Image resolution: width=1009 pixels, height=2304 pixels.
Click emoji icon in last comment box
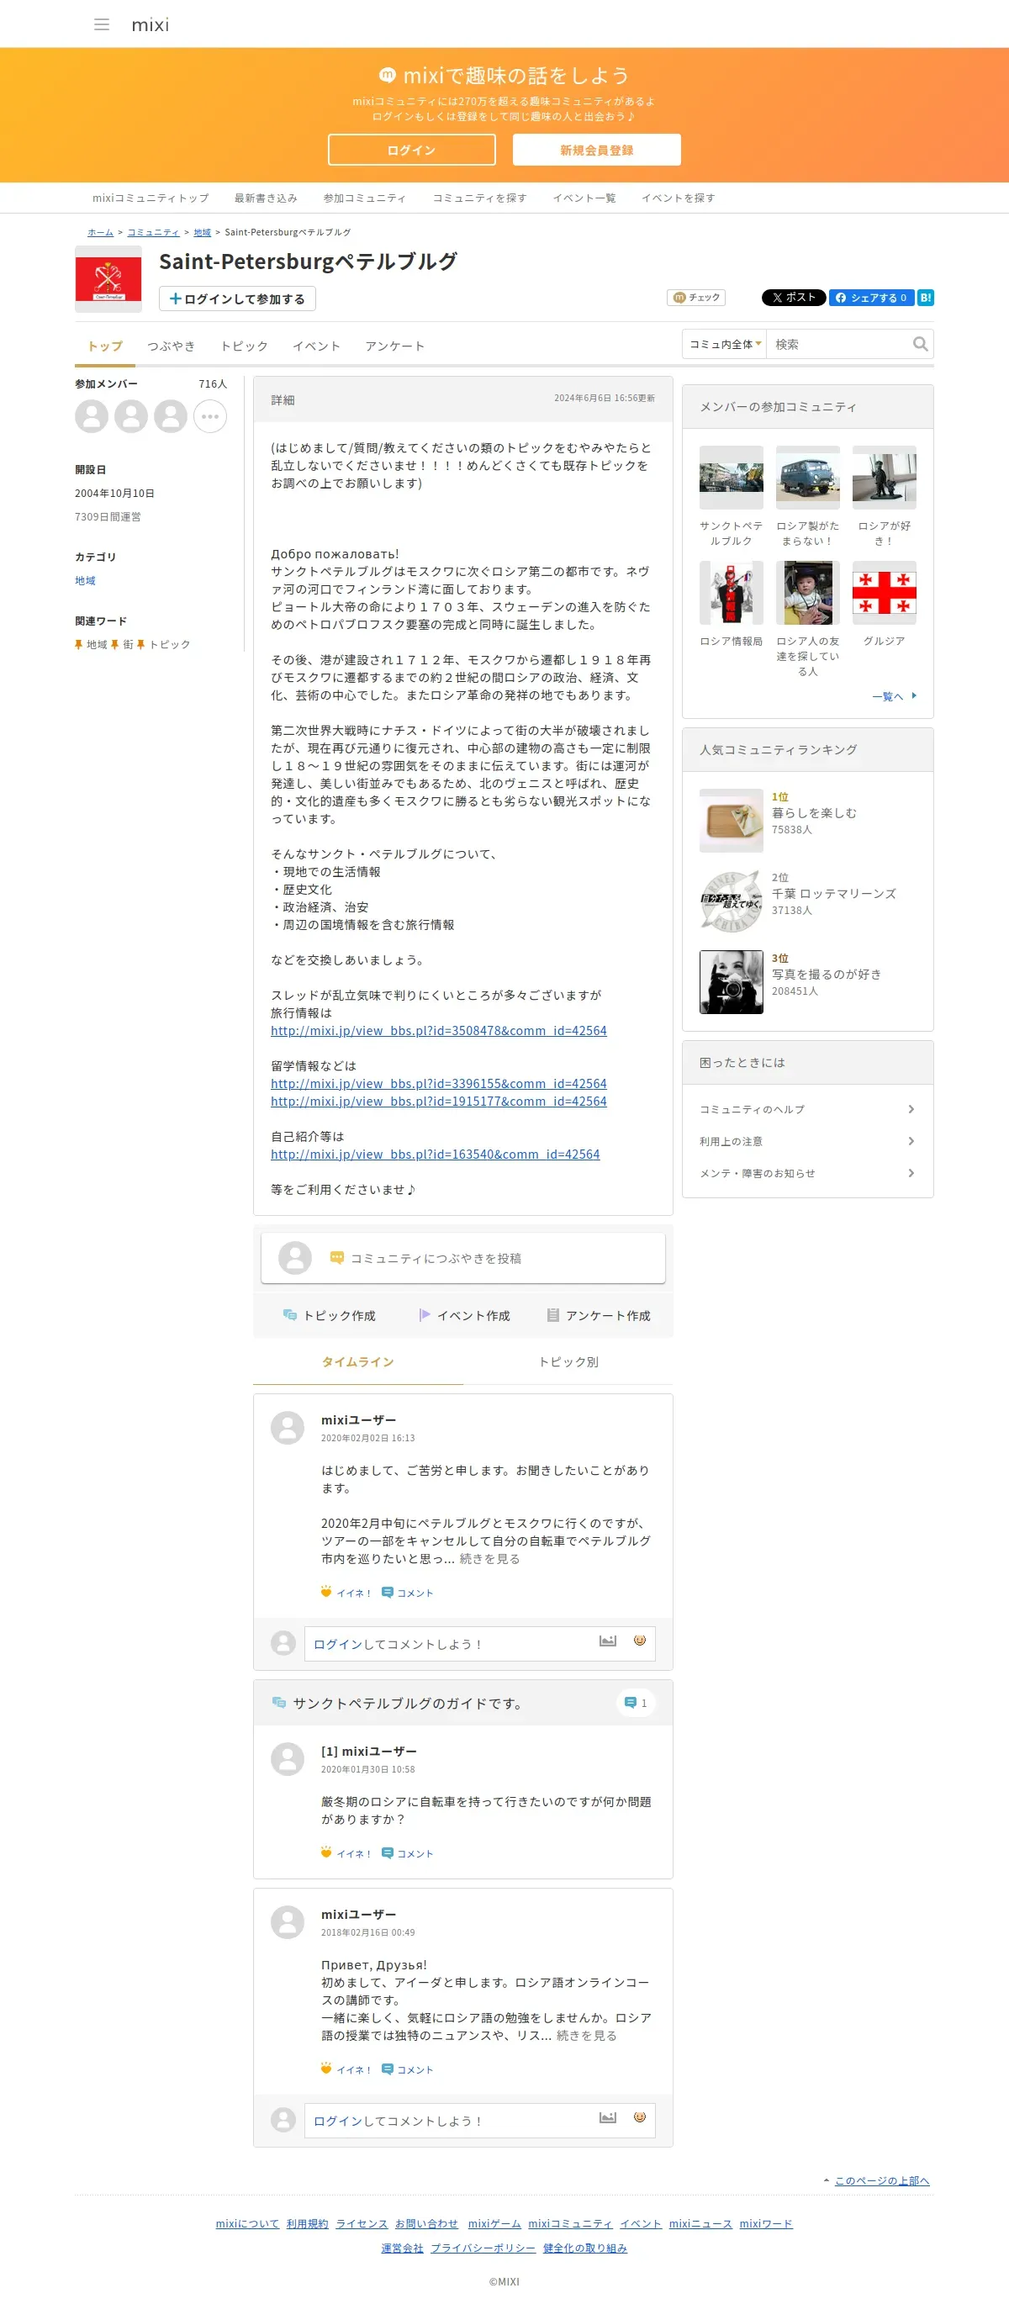tap(640, 2117)
